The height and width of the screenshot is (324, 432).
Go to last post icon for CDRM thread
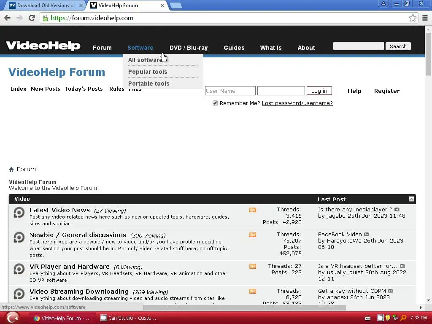[x=391, y=291]
